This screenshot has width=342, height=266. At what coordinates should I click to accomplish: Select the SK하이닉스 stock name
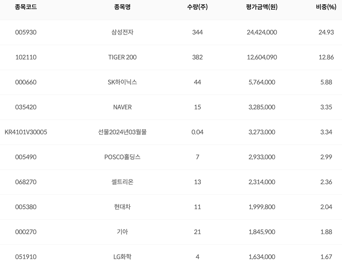point(122,82)
